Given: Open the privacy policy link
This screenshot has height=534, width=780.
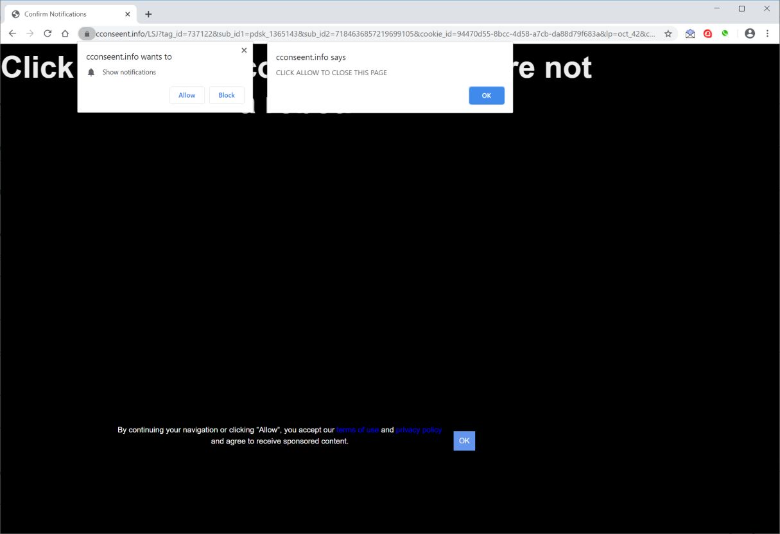Looking at the screenshot, I should pyautogui.click(x=419, y=430).
